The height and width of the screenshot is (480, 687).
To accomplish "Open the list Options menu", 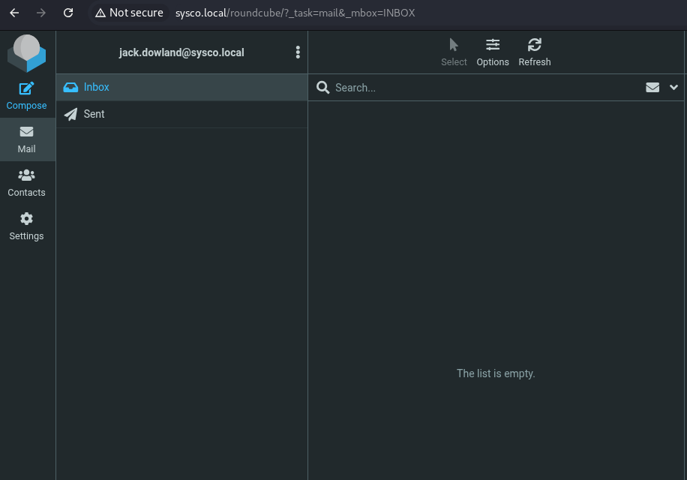I will point(493,52).
